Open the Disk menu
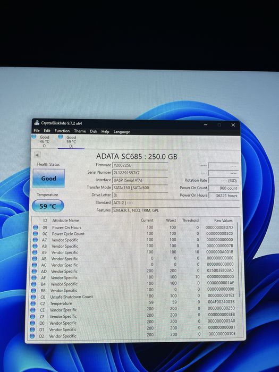Screen dimensions: 279x372 94,131
